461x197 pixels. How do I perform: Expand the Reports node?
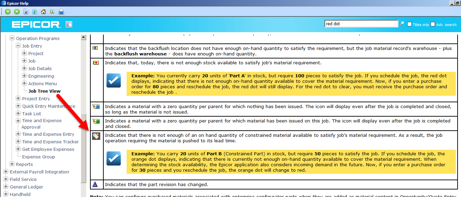tap(12, 164)
